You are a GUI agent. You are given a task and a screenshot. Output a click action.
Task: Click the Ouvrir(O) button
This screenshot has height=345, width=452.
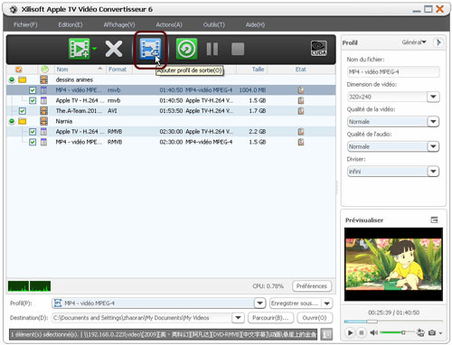315,318
